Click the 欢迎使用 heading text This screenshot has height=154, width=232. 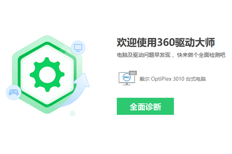click(x=137, y=43)
